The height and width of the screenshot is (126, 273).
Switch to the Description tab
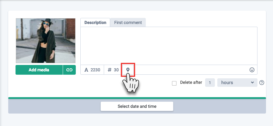(x=95, y=22)
